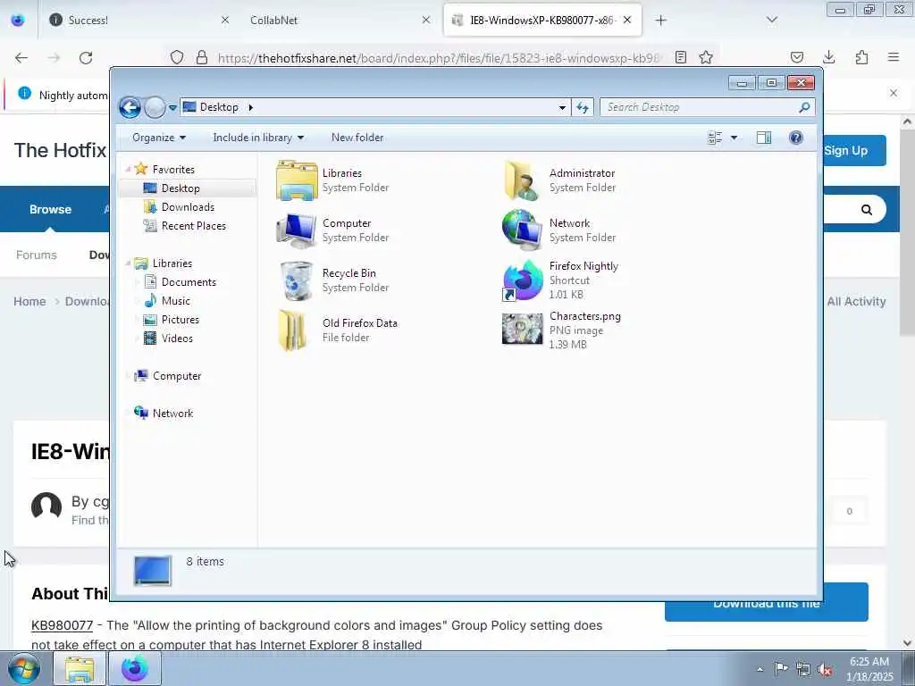
Task: Open the Organize menu
Action: (x=159, y=138)
